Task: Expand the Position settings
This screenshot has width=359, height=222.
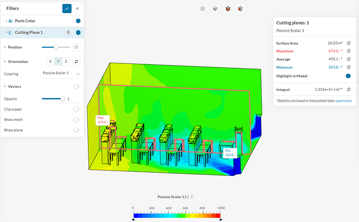Action: 5,47
